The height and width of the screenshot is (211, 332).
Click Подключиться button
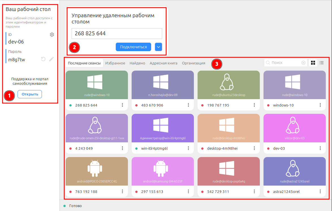[133, 47]
